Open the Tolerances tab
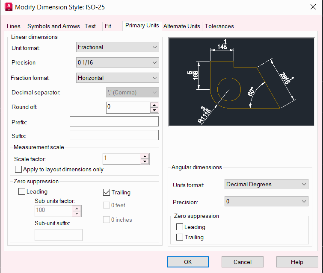Viewport: 323px width, 273px height. coord(219,26)
